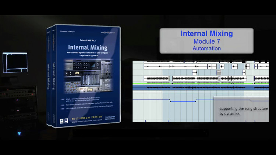Click the "Automation" label in title card
The image size is (276, 155).
(207, 48)
